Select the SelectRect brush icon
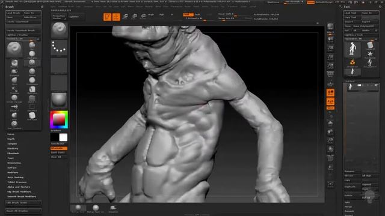385x216 pixels. point(32,107)
